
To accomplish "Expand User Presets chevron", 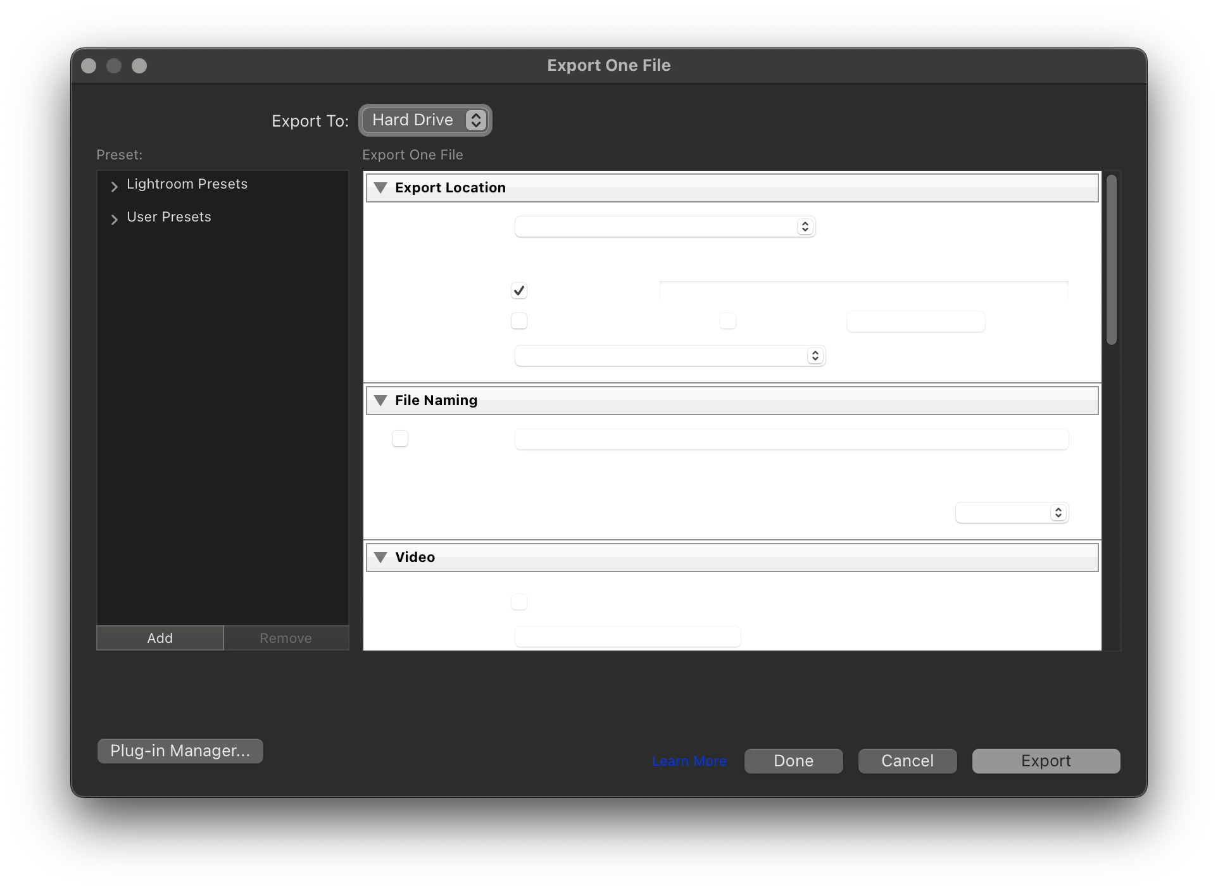I will point(115,219).
